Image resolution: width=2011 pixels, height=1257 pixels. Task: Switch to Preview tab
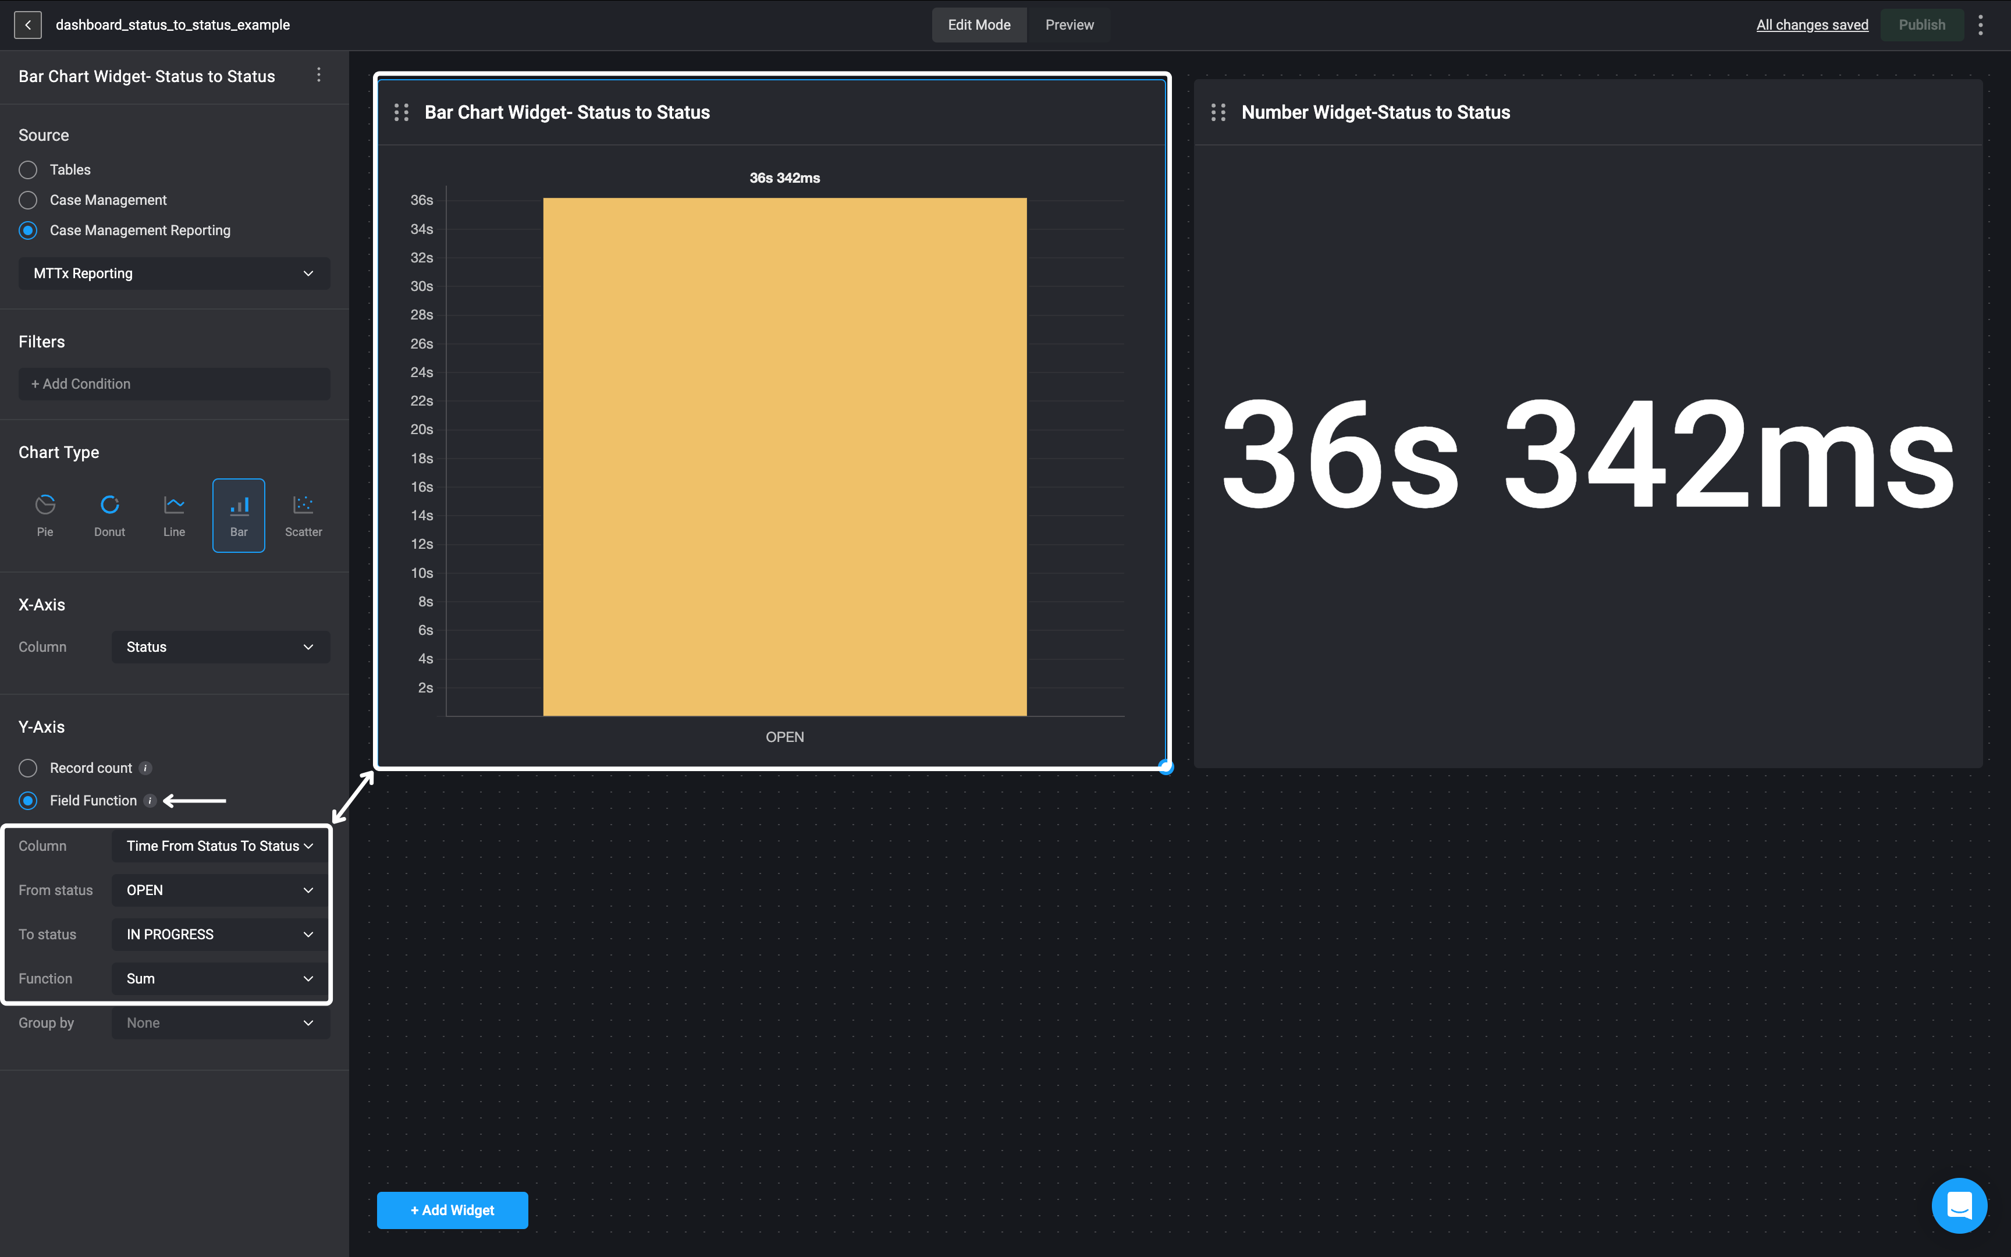pyautogui.click(x=1070, y=25)
